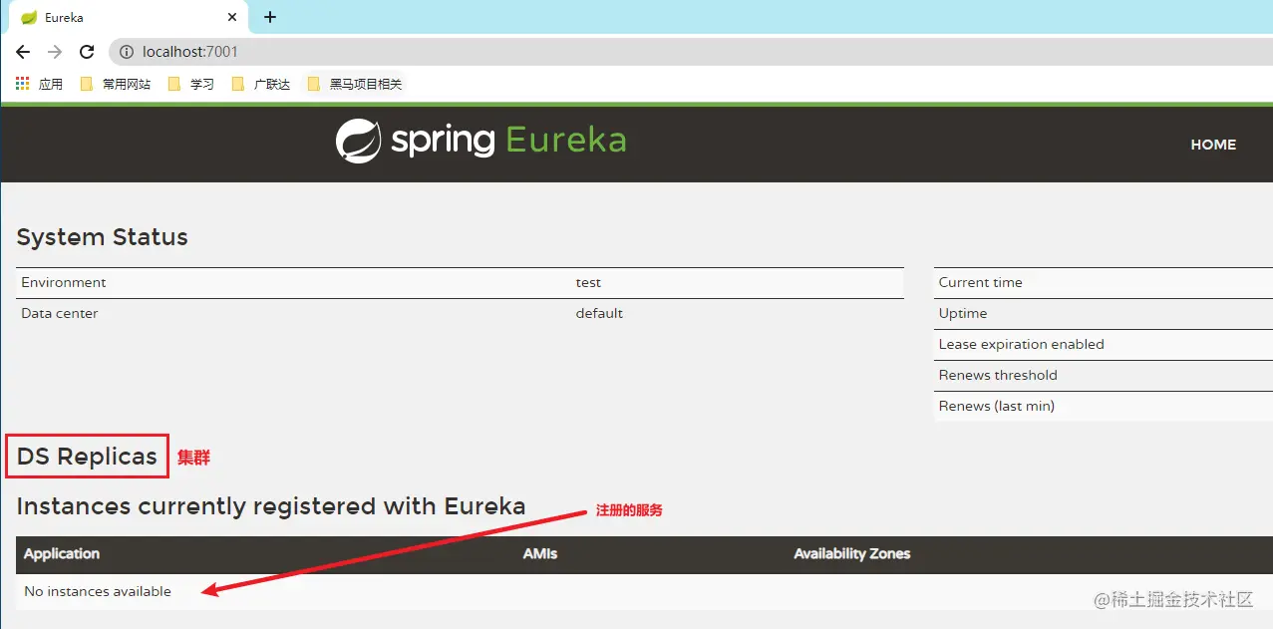Viewport: 1273px width, 629px height.
Task: Select the System Status heading
Action: (102, 237)
